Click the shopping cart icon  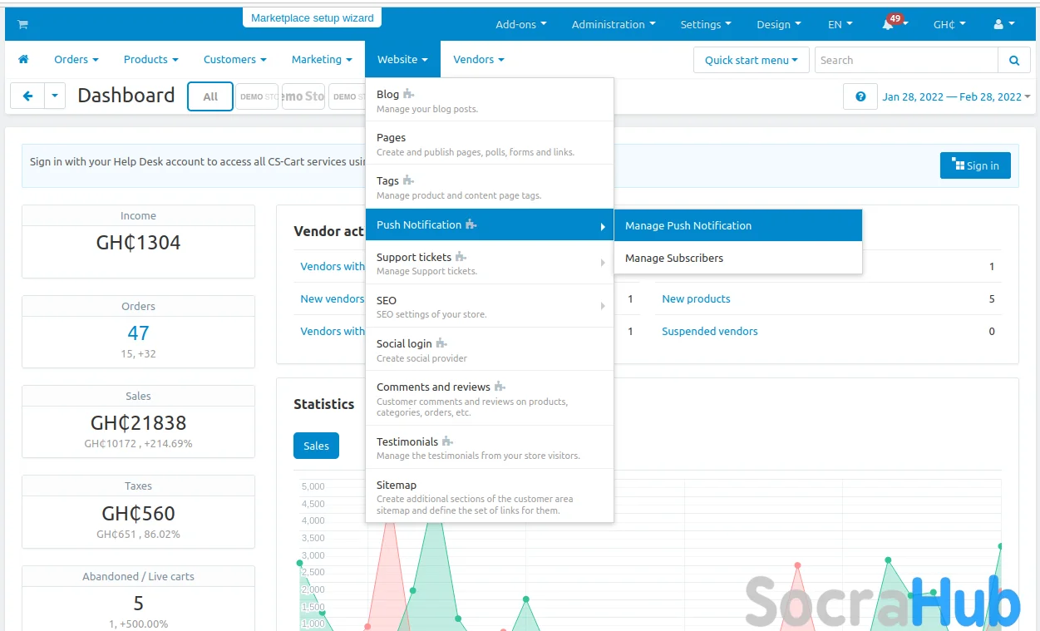pos(22,24)
